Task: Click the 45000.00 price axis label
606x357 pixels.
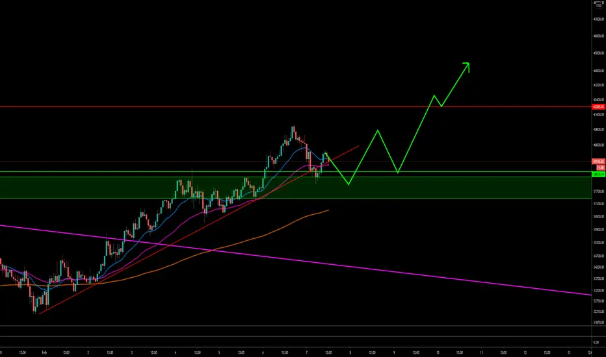Action: point(598,53)
